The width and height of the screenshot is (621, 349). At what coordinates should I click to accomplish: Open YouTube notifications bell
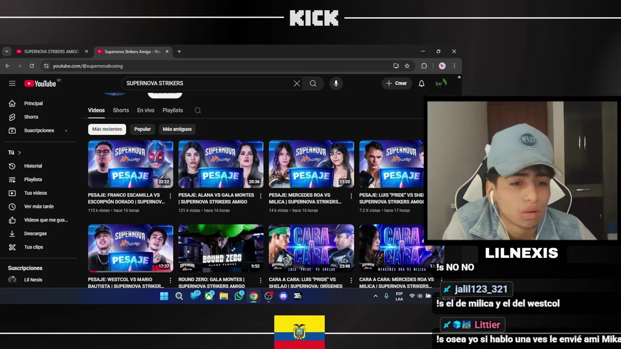tap(422, 83)
